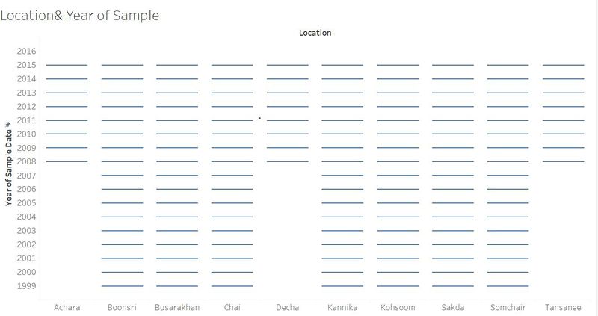Select the Kannika location label
Viewport: 598px width, 316px height.
pyautogui.click(x=342, y=307)
